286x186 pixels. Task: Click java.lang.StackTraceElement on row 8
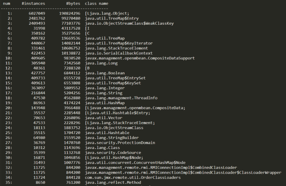pos(116,48)
